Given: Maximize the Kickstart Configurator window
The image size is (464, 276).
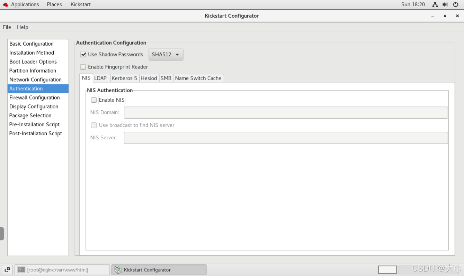Looking at the screenshot, I should 445,16.
